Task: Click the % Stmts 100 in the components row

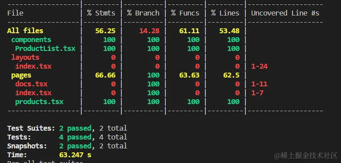Action: pos(109,40)
